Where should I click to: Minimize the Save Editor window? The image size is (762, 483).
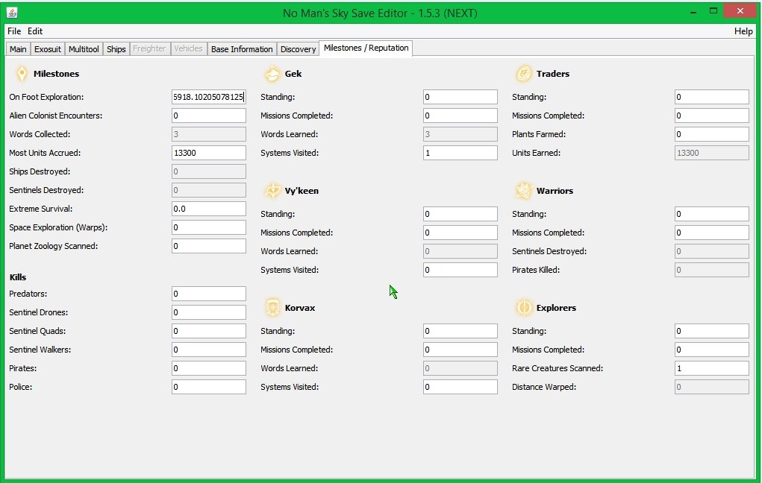(x=693, y=12)
